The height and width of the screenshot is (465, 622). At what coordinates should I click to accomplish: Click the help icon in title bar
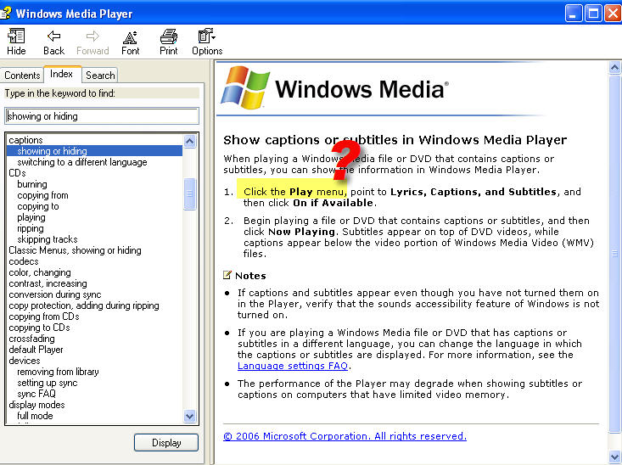[x=8, y=13]
